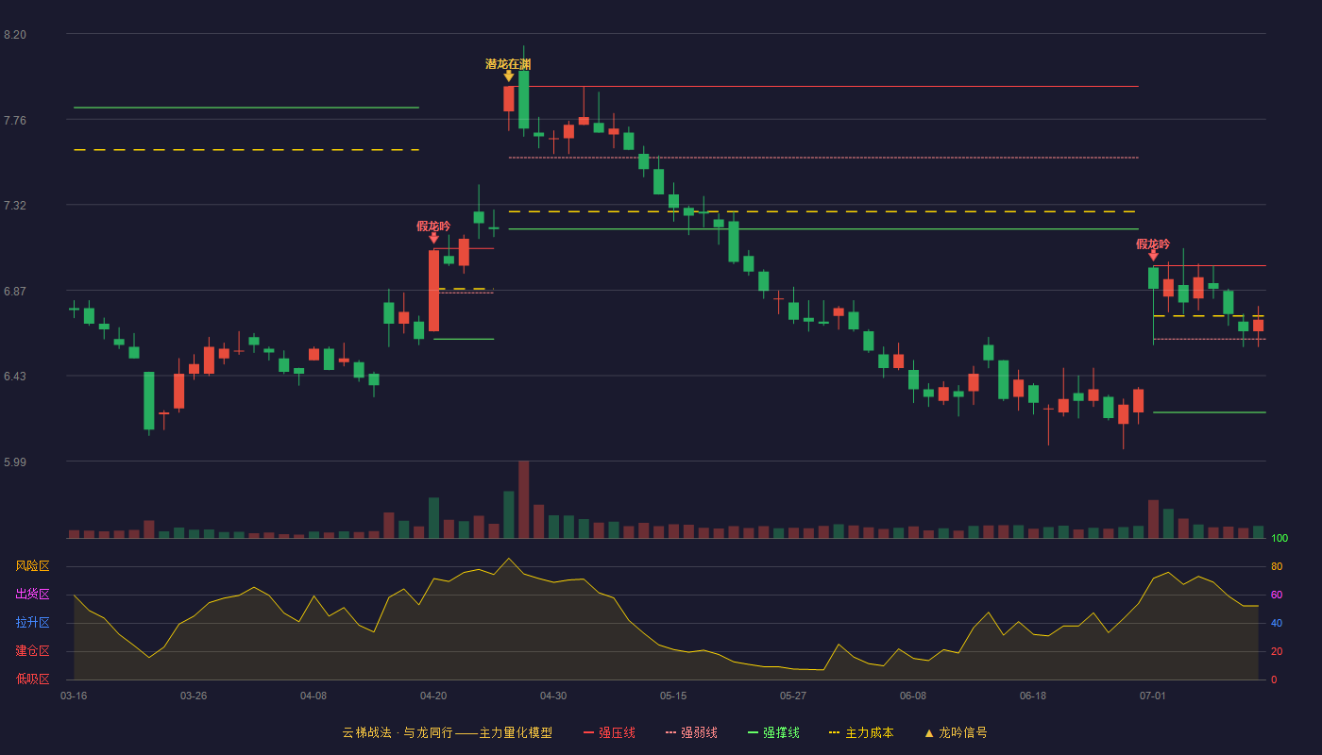1322x755 pixels.
Task: Click the 80 indicator axis value
Action: point(1277,566)
